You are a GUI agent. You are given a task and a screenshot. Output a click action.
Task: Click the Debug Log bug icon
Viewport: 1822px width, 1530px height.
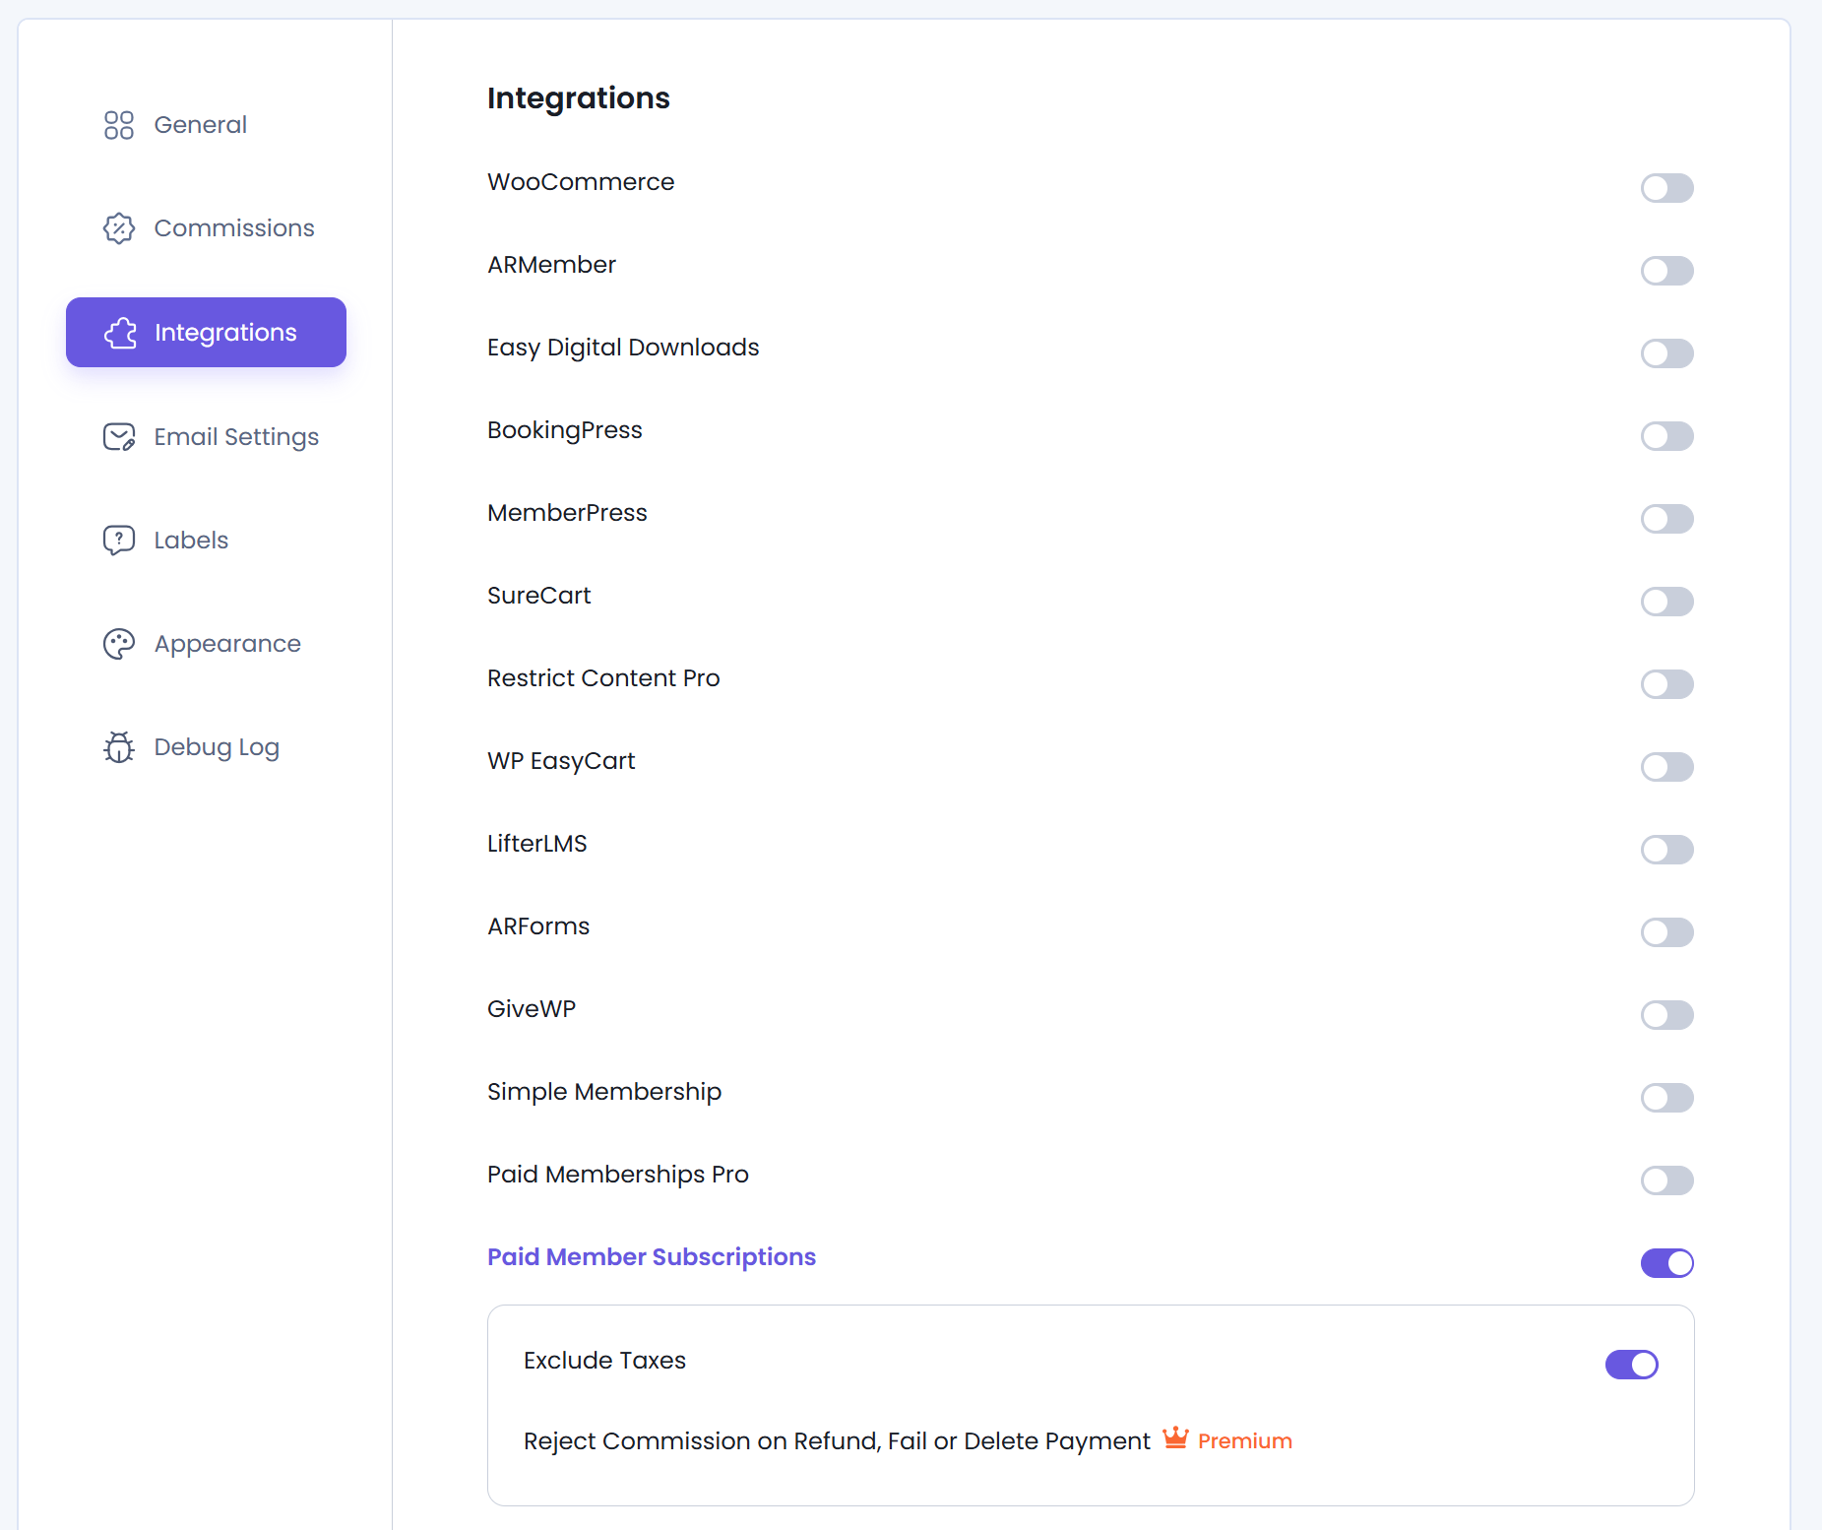coord(119,747)
